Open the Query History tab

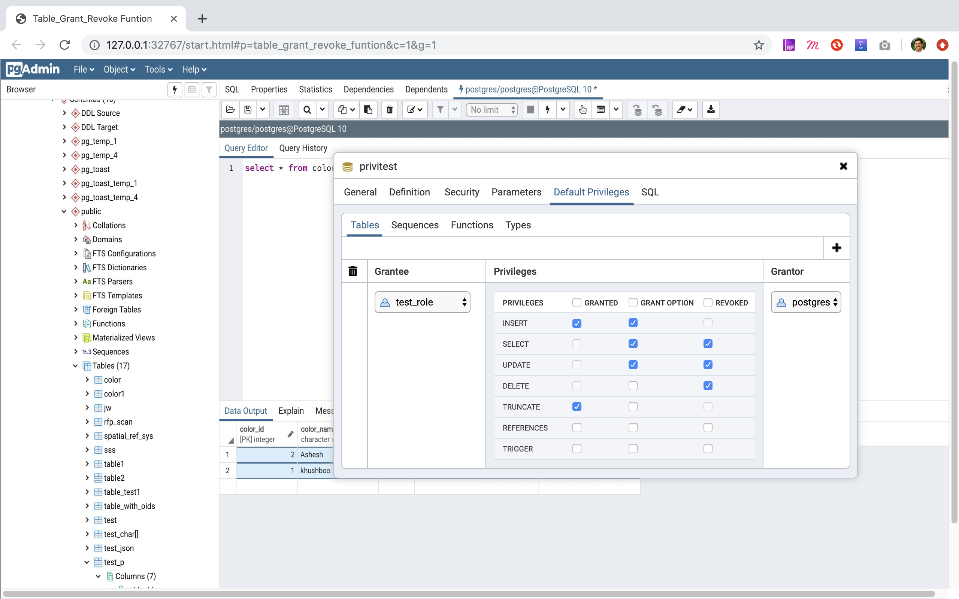pyautogui.click(x=303, y=148)
